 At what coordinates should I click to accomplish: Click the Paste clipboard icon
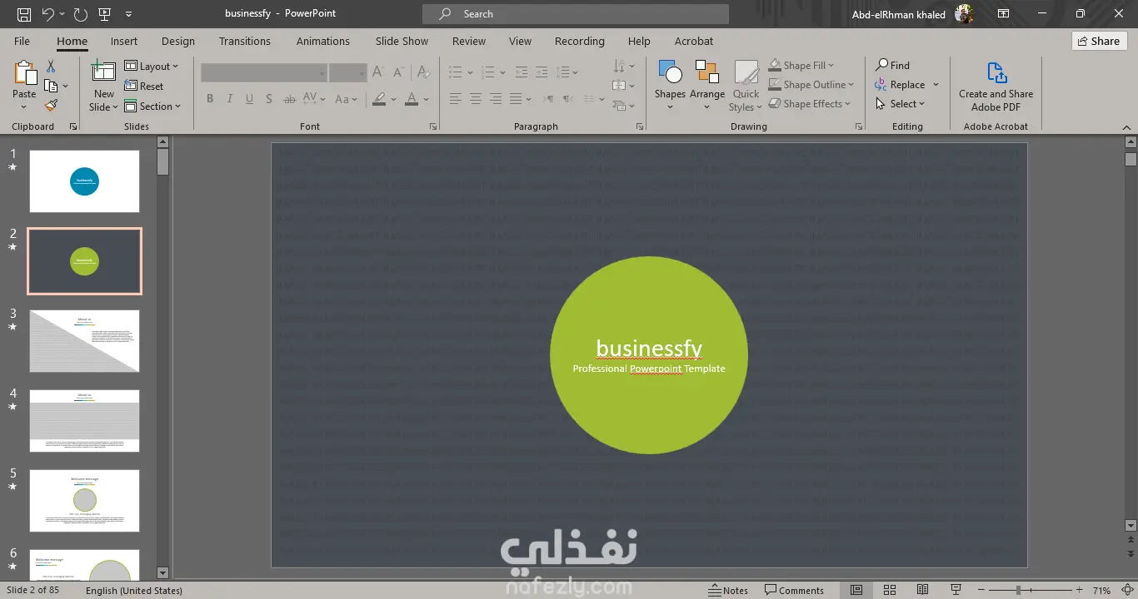(24, 72)
